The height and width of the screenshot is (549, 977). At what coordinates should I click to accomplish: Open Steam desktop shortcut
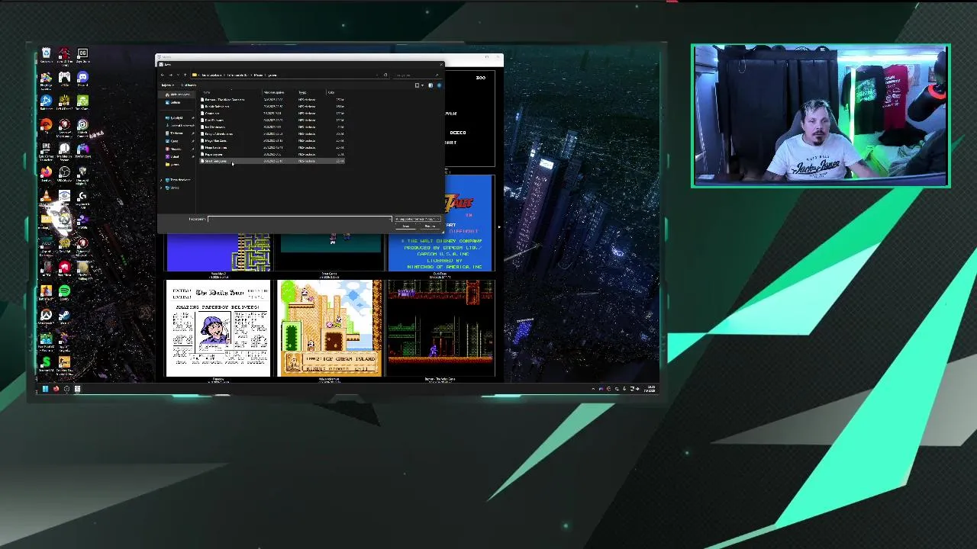[x=64, y=315]
